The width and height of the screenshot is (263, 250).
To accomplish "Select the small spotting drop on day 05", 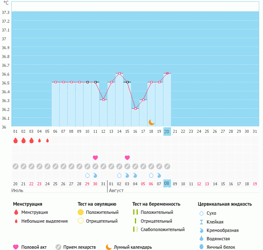I will click(47, 140).
